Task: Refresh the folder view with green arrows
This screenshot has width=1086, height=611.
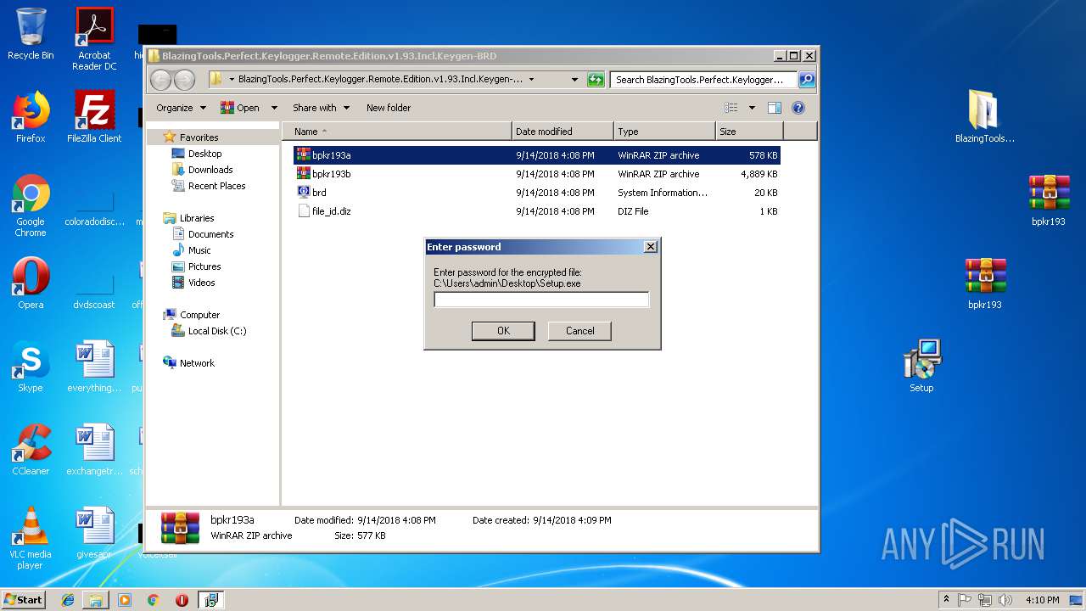Action: pyautogui.click(x=596, y=80)
